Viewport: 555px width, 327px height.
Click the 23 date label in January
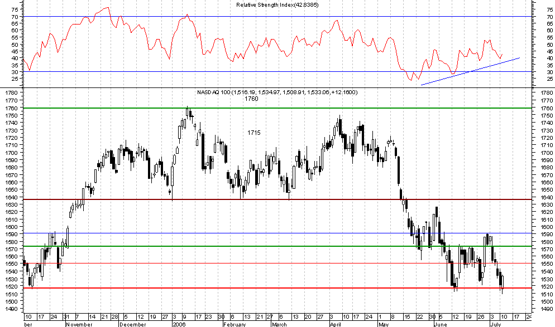209,317
